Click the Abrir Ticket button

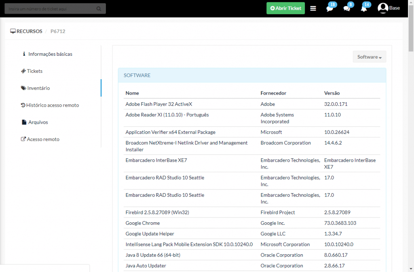(285, 8)
